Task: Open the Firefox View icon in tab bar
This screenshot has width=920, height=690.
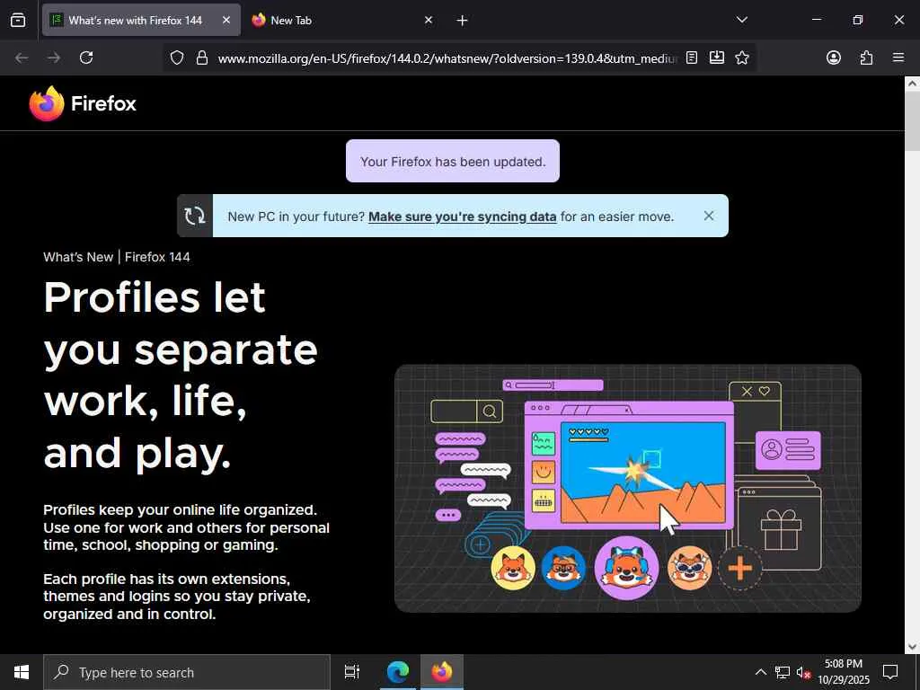Action: point(18,20)
